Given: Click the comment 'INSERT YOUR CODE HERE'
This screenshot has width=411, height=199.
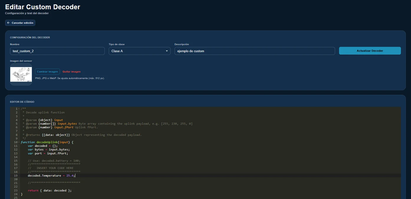Looking at the screenshot, I should [55, 168].
